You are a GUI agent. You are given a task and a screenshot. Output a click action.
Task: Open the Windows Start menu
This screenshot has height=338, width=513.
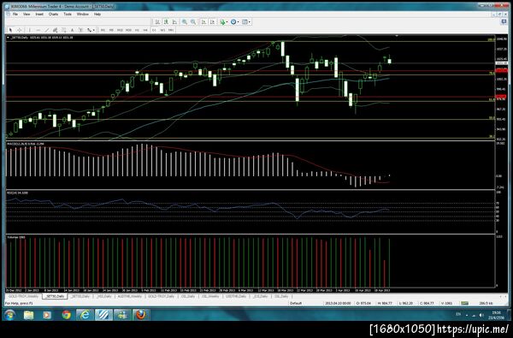click(x=9, y=315)
